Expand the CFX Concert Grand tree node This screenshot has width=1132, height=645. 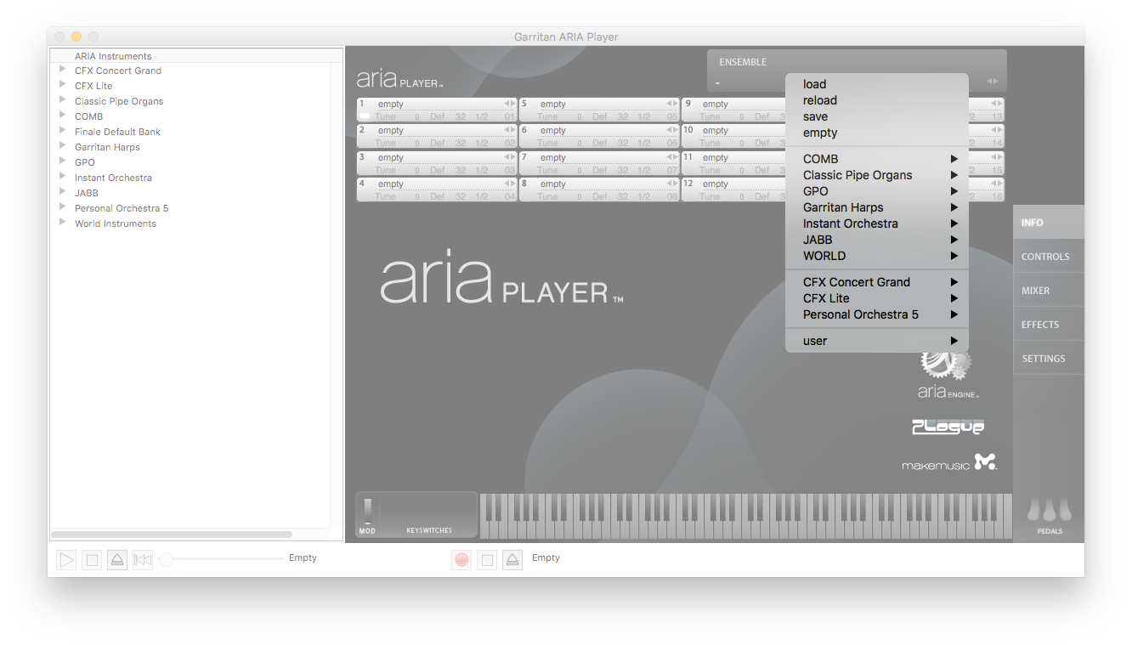click(63, 70)
